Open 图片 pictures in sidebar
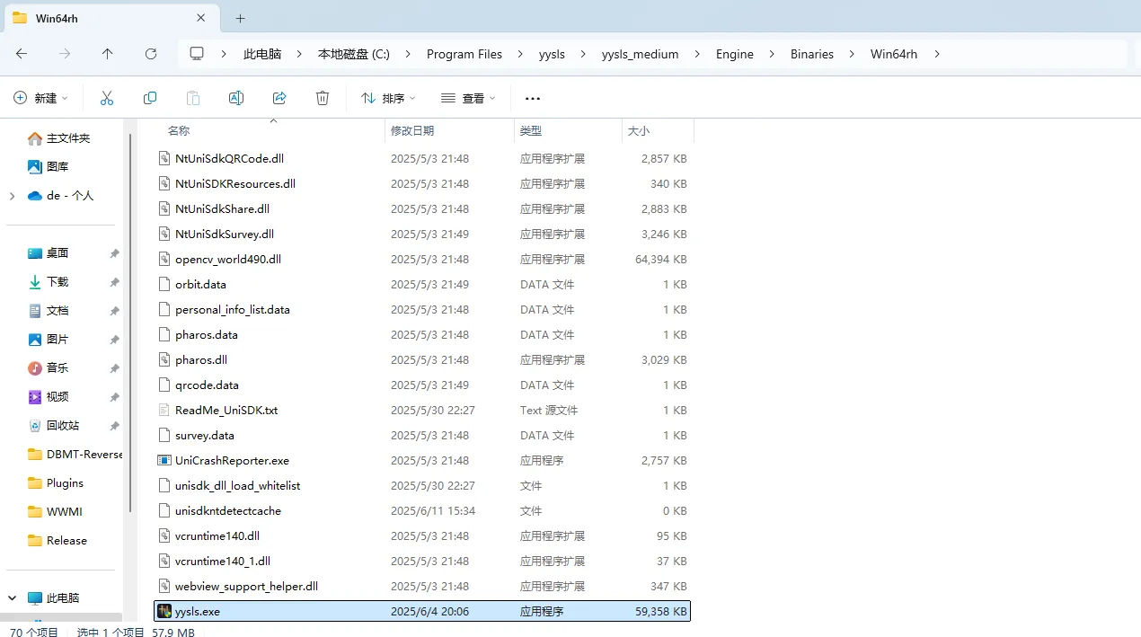 point(57,339)
